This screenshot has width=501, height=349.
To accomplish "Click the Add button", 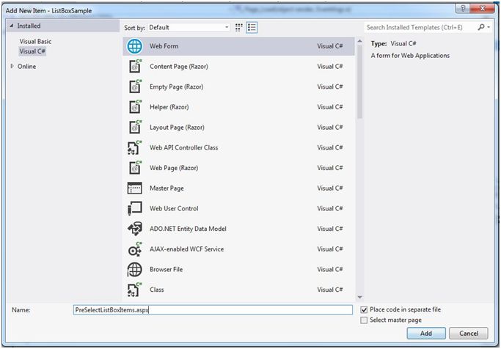I will click(x=426, y=334).
